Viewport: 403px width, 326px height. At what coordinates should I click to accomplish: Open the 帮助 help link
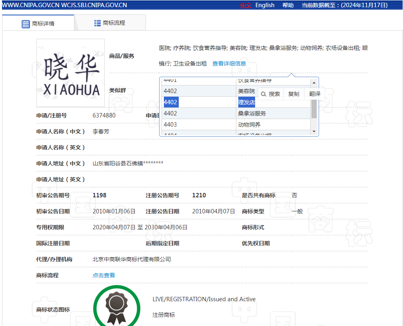(x=287, y=5)
